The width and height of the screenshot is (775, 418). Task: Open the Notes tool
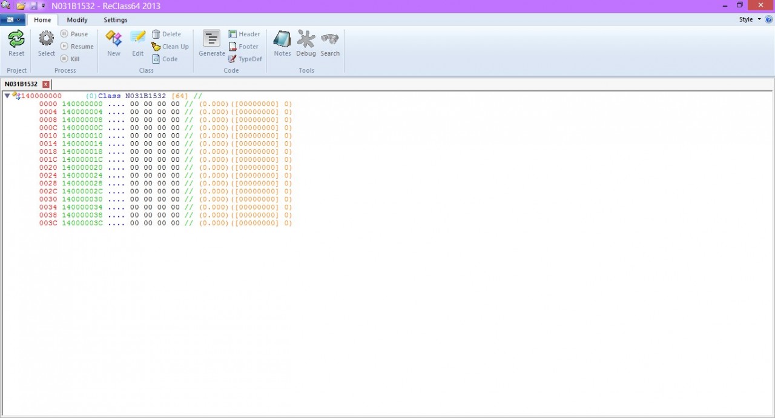pos(282,39)
